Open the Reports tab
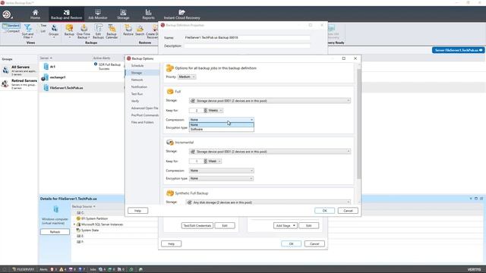This screenshot has height=273, width=486. (x=148, y=14)
